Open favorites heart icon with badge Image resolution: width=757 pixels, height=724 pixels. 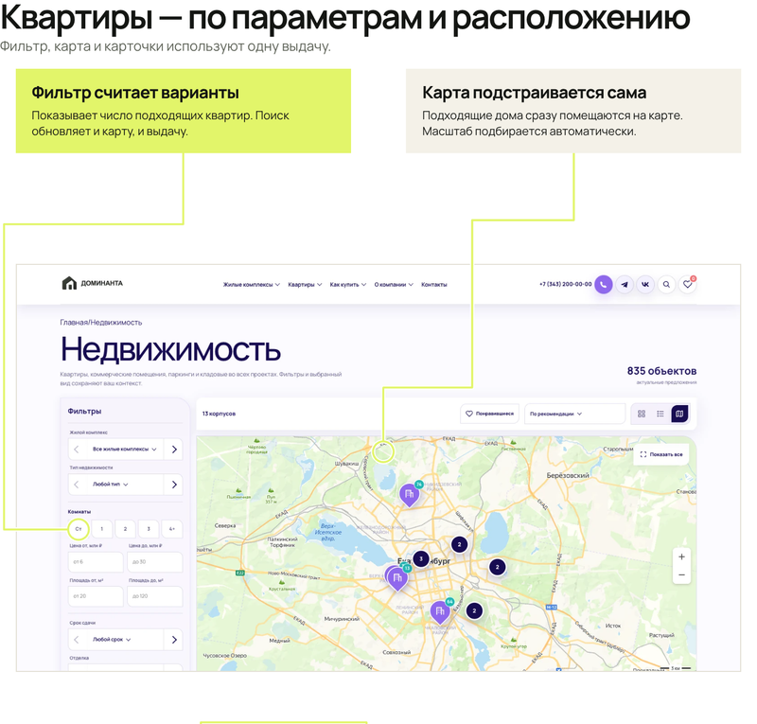click(x=688, y=284)
